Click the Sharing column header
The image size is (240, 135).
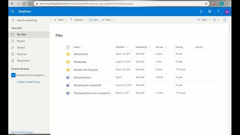[x=179, y=47]
